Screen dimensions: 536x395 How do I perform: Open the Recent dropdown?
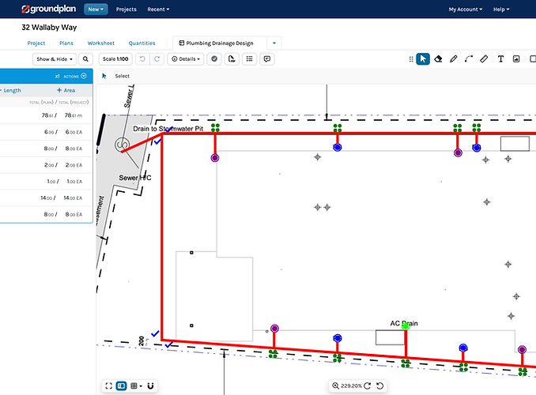point(158,9)
